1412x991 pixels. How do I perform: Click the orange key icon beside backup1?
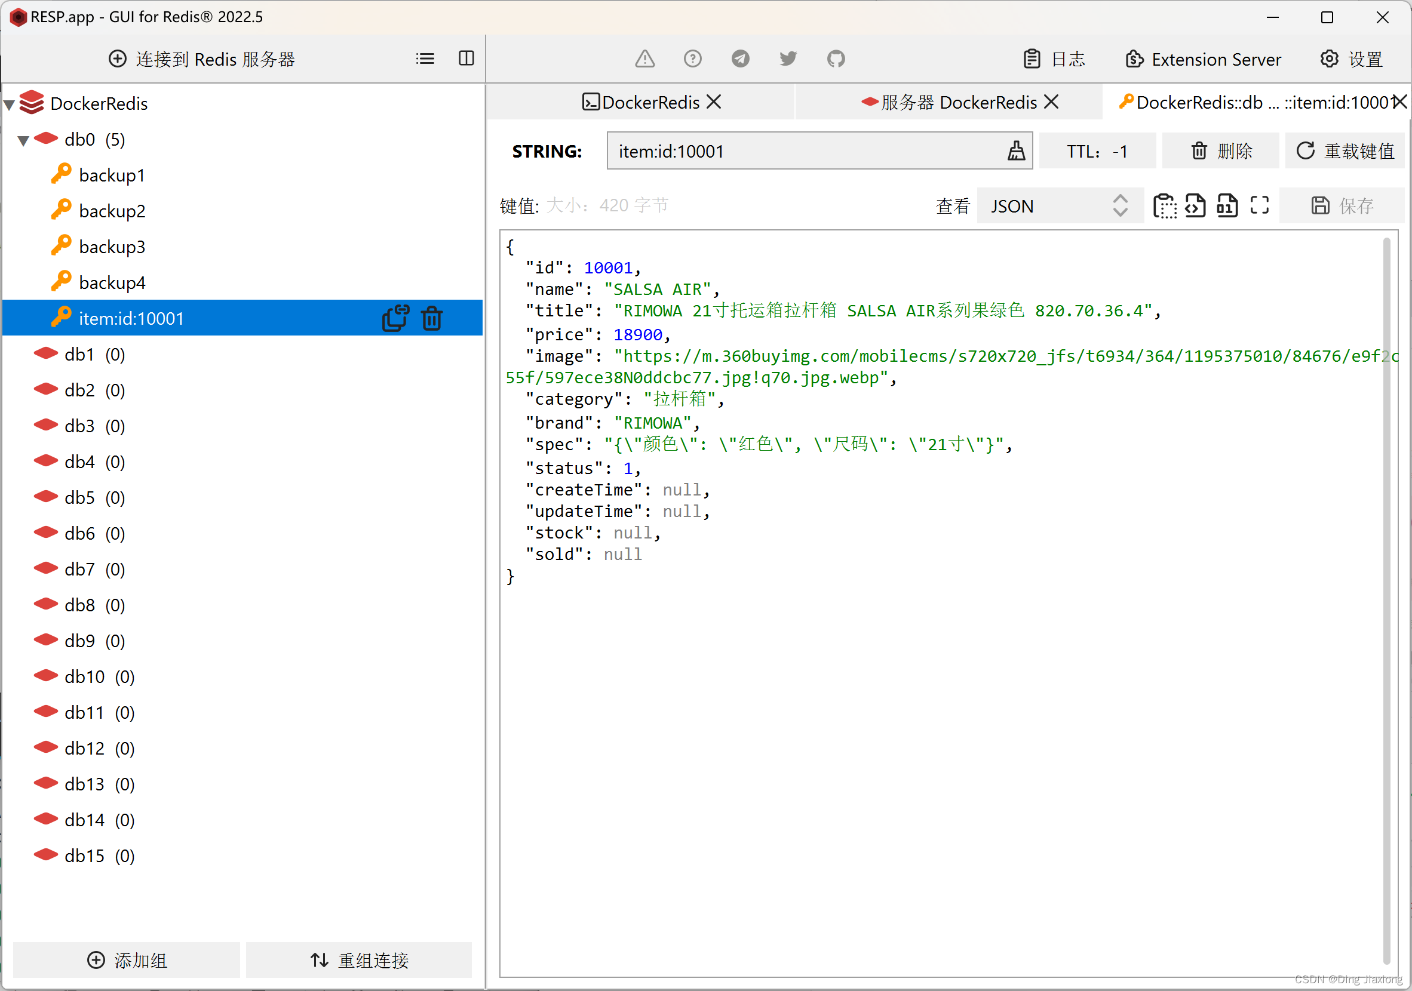coord(61,174)
